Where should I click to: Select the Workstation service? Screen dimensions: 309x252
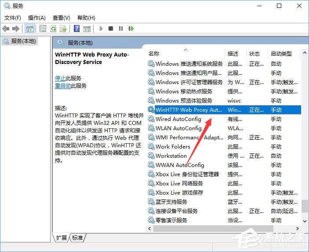224,156
